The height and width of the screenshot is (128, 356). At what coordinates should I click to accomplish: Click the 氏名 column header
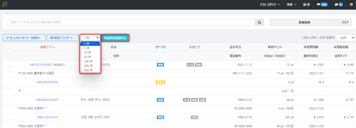pyautogui.click(x=114, y=47)
